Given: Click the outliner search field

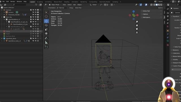Looking at the screenshot, I should pos(19,5).
